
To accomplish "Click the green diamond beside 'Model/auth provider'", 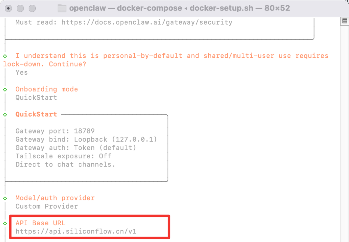I will (x=5, y=198).
